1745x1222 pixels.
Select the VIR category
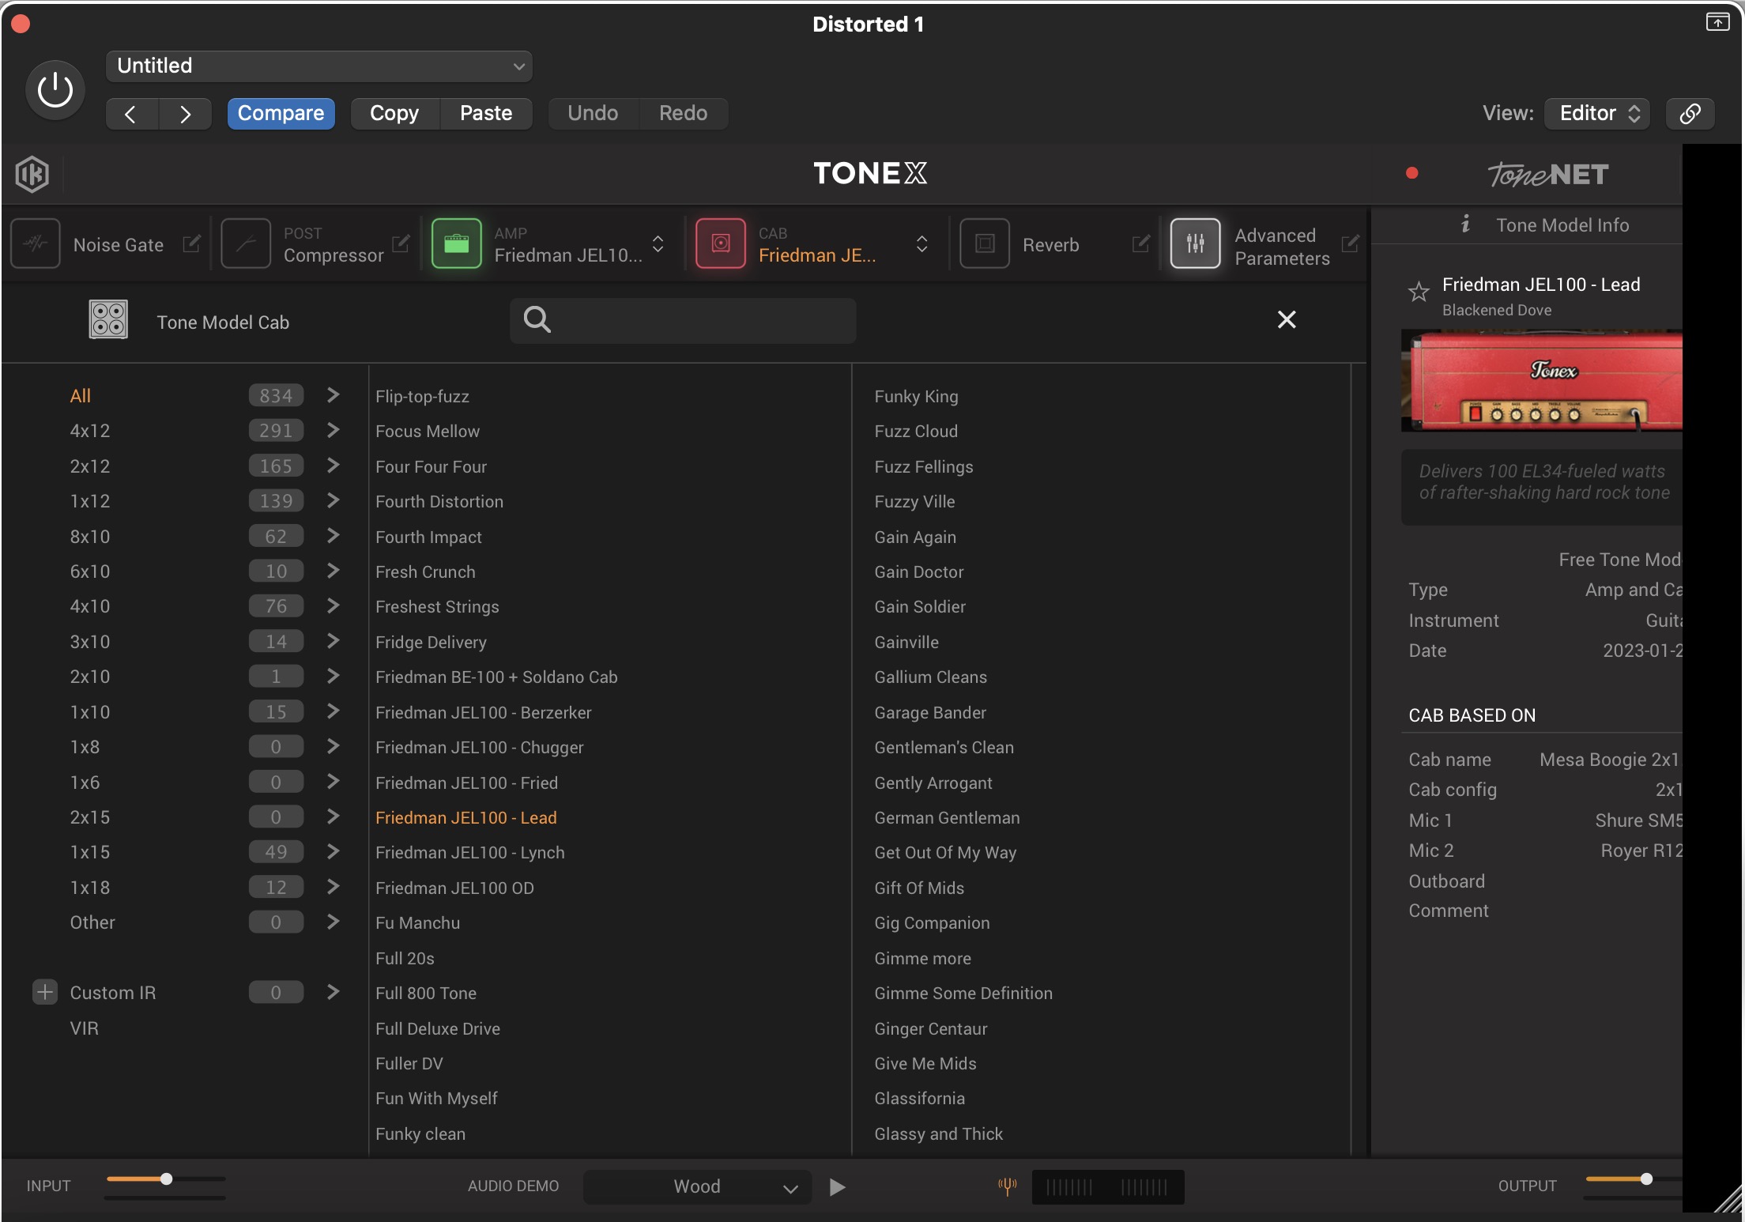(85, 1028)
